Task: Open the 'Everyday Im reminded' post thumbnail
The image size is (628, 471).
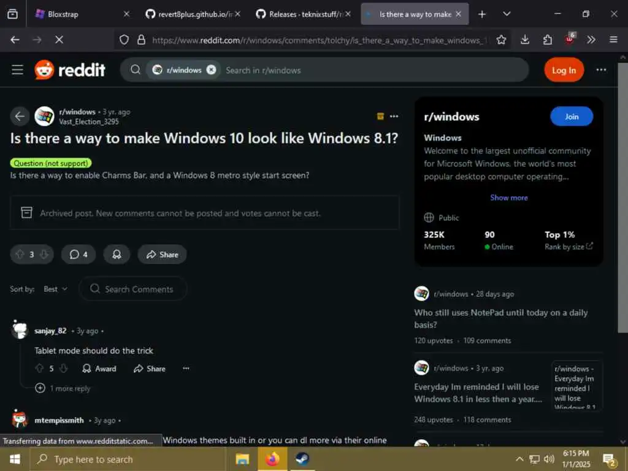Action: pyautogui.click(x=576, y=386)
